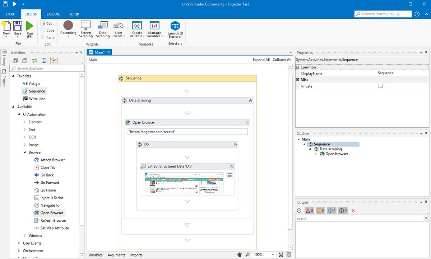Select the DESIGN ribbon tab

31,14
